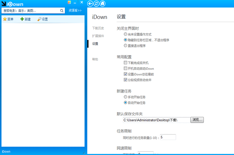Switch to 扩展插件 sidebar item
This screenshot has width=234, height=155.
[98, 36]
